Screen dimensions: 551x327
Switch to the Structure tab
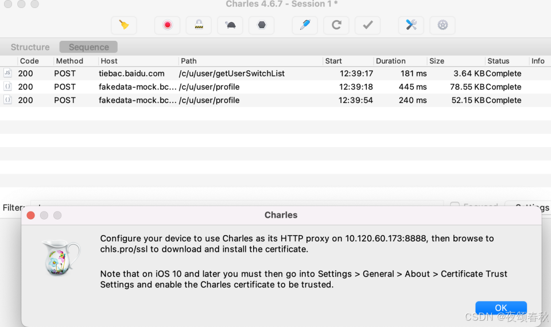click(x=30, y=47)
